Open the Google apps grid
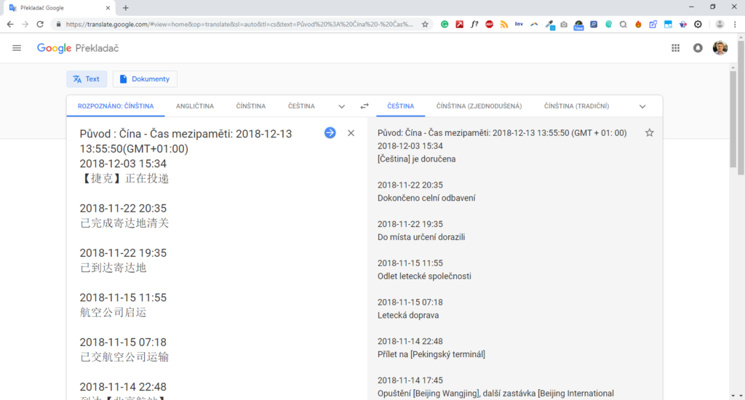 click(675, 48)
